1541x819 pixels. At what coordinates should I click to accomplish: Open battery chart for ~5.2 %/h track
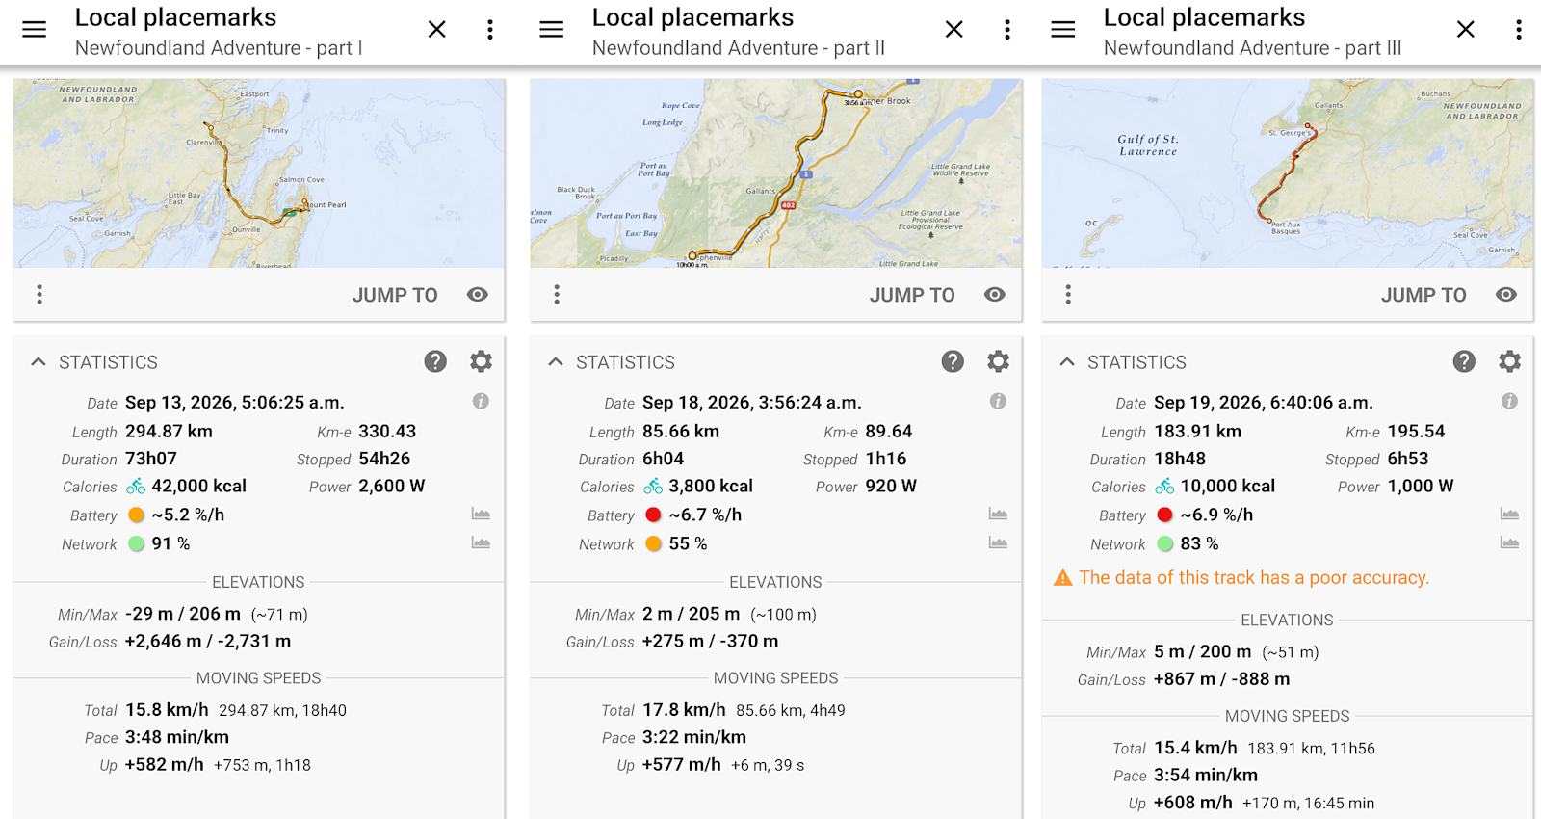(x=481, y=515)
